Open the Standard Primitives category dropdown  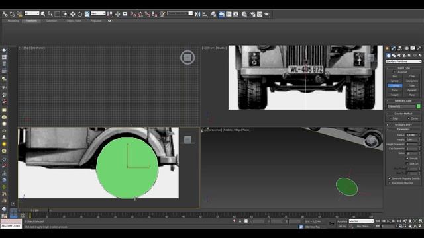pos(403,61)
